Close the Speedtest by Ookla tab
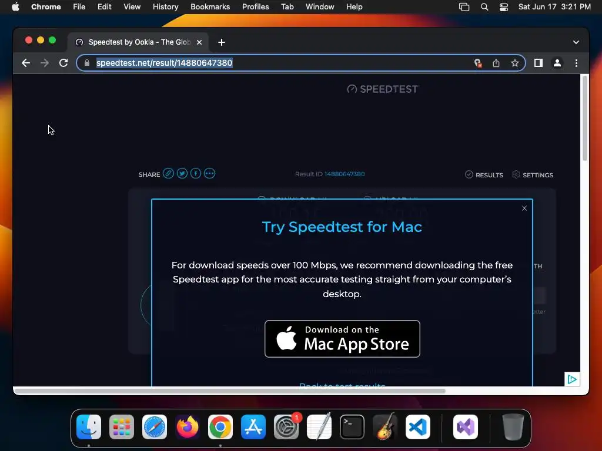602x451 pixels. 199,42
